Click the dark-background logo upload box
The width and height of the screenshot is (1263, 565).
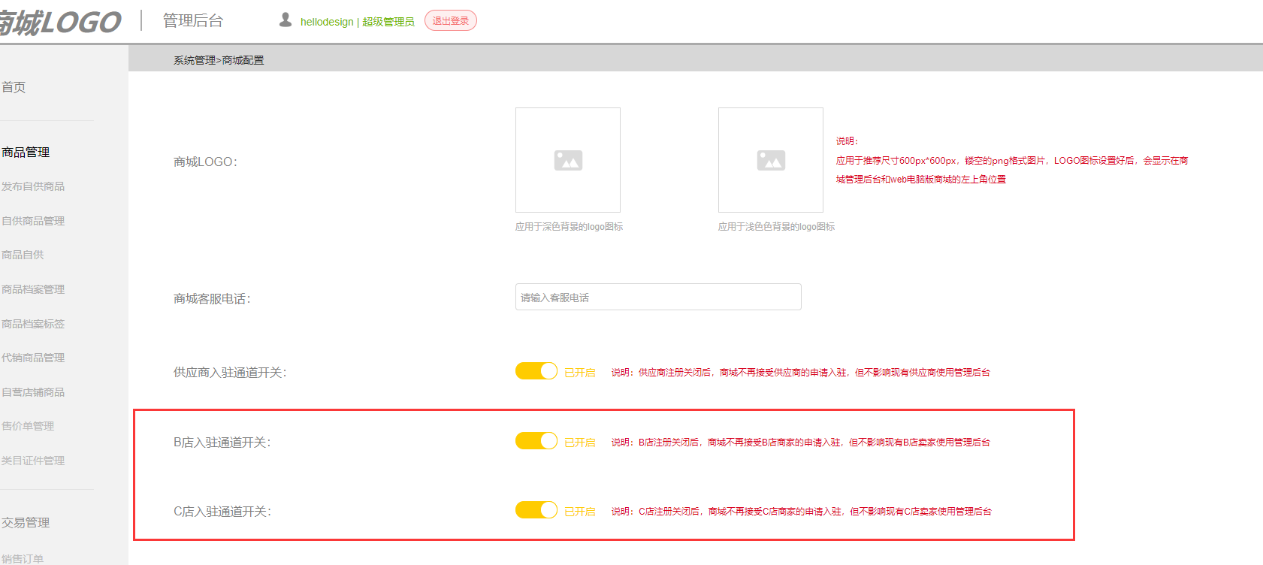pyautogui.click(x=568, y=160)
